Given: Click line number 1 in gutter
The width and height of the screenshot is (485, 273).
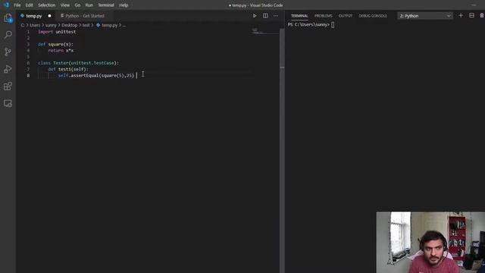Looking at the screenshot, I should click(x=28, y=32).
